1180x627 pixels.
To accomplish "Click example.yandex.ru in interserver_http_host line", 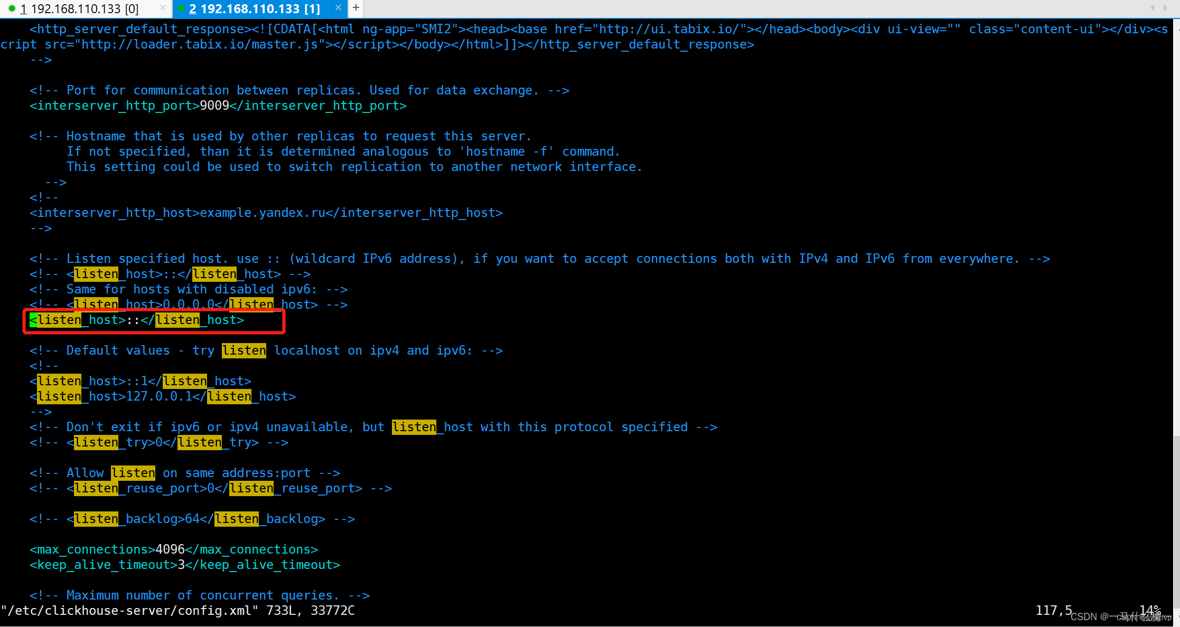I will point(262,213).
